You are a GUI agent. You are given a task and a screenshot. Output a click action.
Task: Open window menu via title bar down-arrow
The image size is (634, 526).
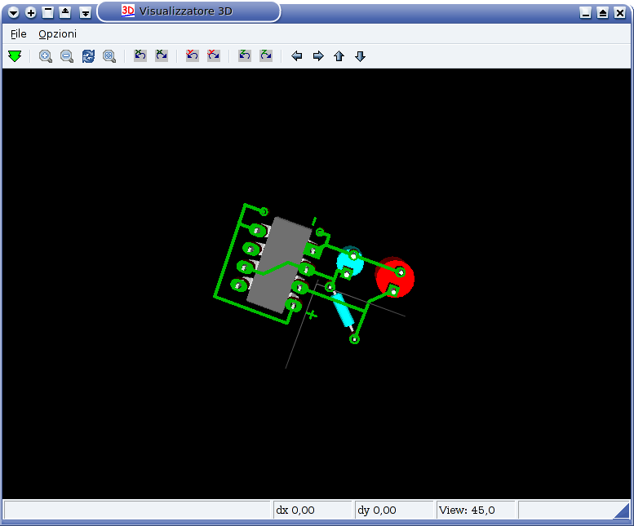13,13
